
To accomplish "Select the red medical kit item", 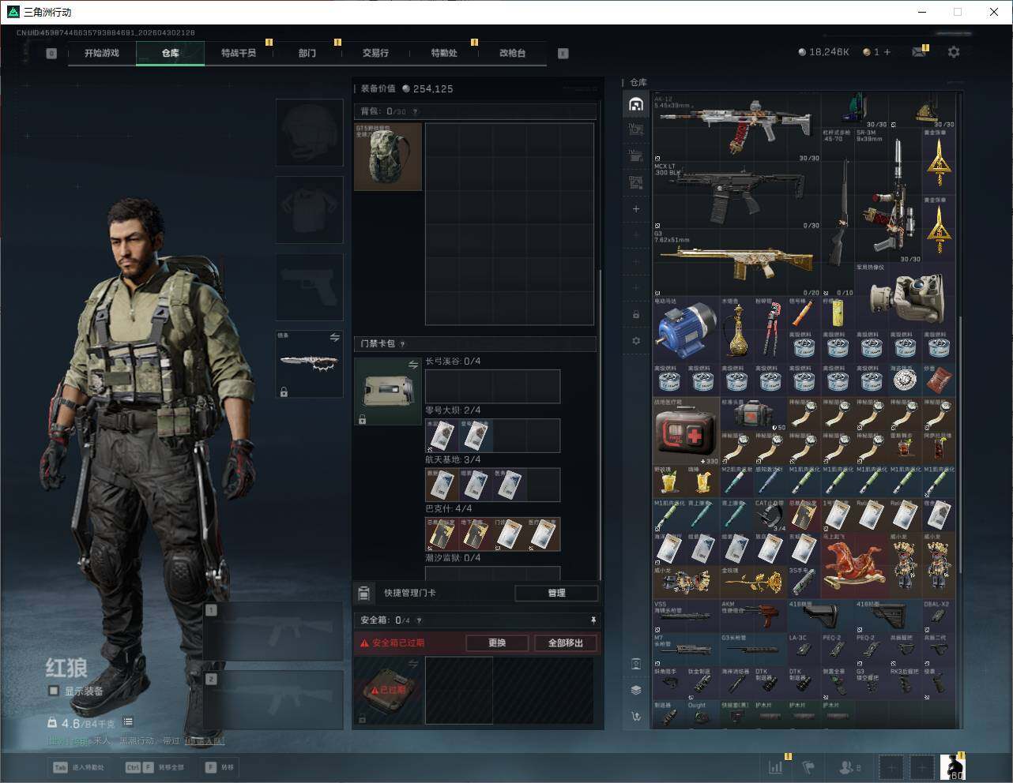I will (x=686, y=431).
